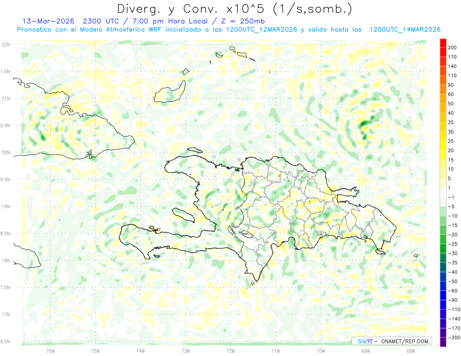Click the -60 color scale label
This screenshot has height=356, width=461.
pyautogui.click(x=453, y=290)
